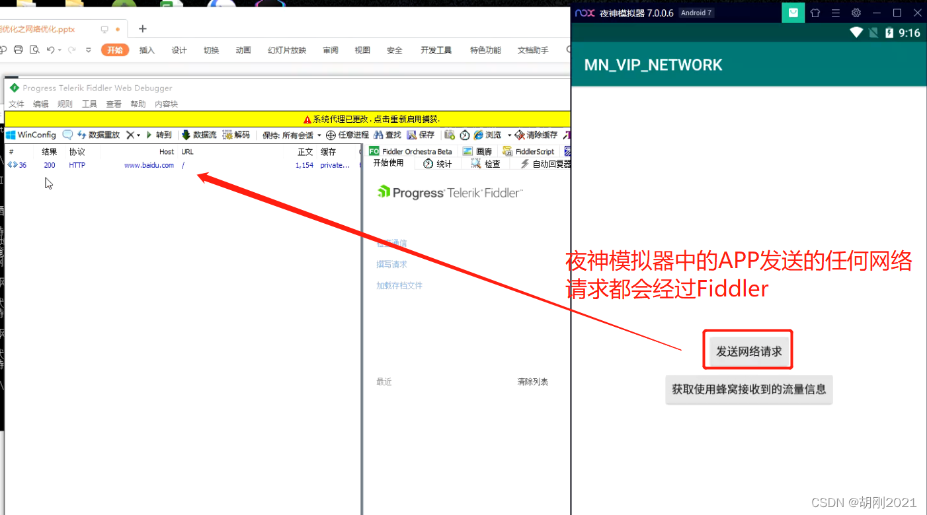The width and height of the screenshot is (927, 515).
Task: Open 规则 menu in Fiddler
Action: pyautogui.click(x=65, y=104)
